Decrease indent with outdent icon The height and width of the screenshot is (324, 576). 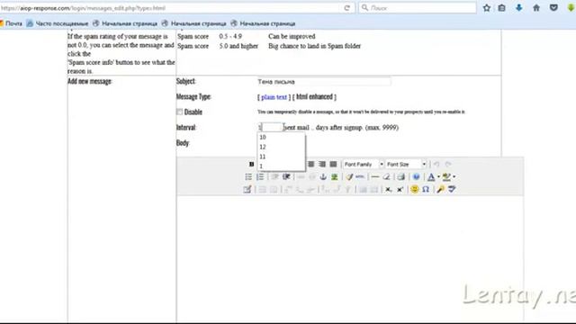tap(274, 176)
